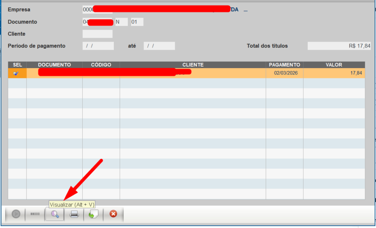Click the Documento field containing 01
This screenshot has width=376, height=228.
(x=137, y=22)
